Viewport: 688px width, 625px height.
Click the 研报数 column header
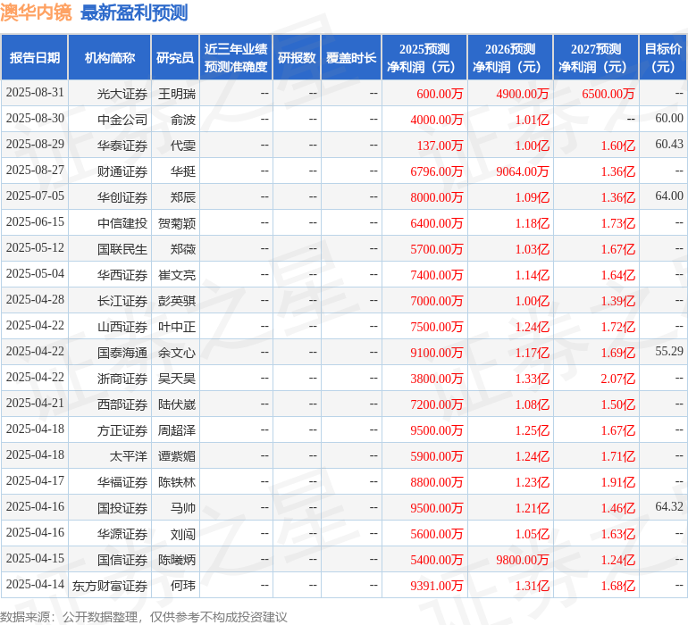pyautogui.click(x=297, y=57)
